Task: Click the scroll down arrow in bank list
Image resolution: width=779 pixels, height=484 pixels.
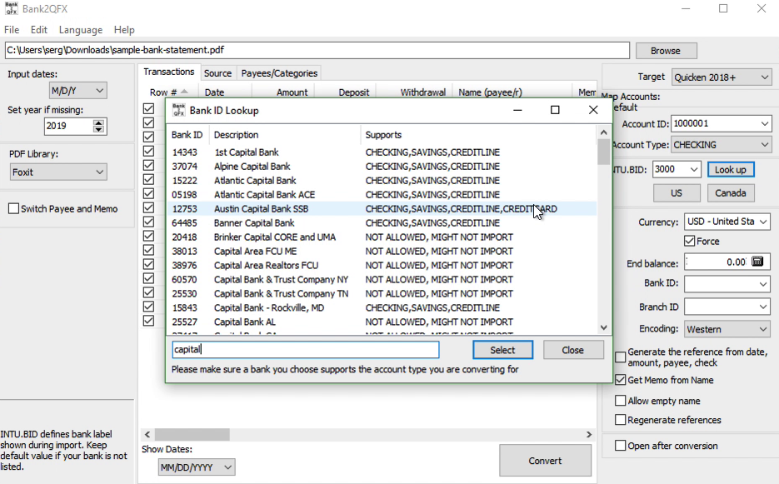Action: pyautogui.click(x=604, y=327)
